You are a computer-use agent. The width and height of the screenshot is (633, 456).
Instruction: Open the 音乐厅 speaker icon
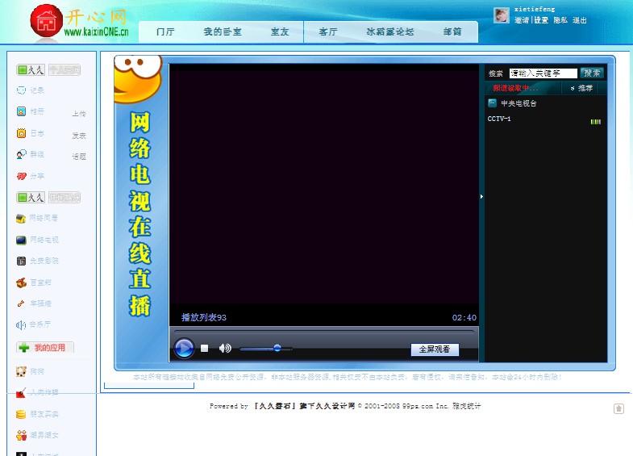pos(21,324)
